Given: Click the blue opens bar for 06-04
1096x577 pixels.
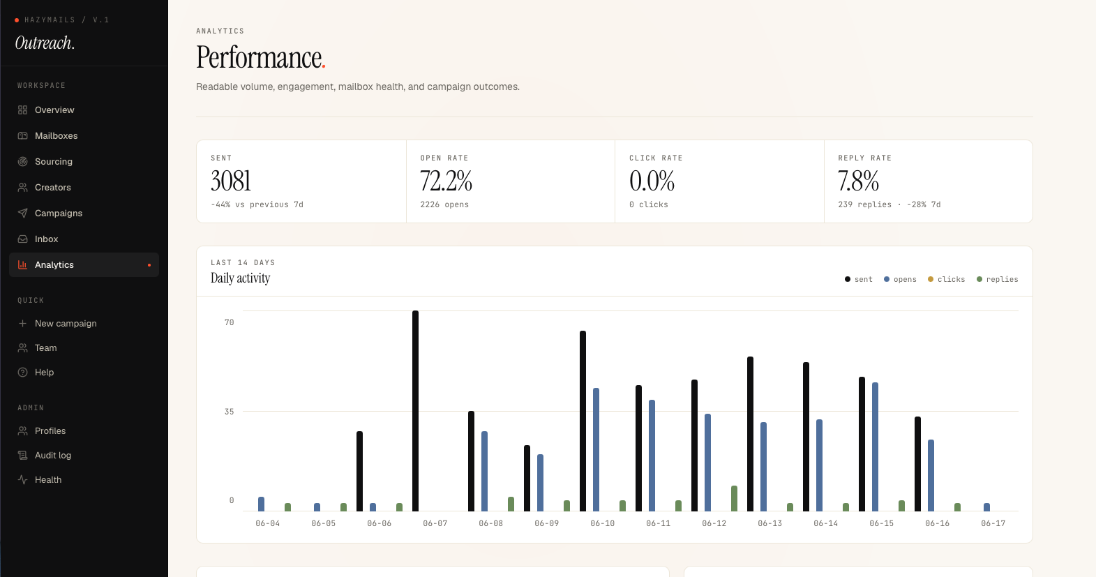Looking at the screenshot, I should 261,504.
